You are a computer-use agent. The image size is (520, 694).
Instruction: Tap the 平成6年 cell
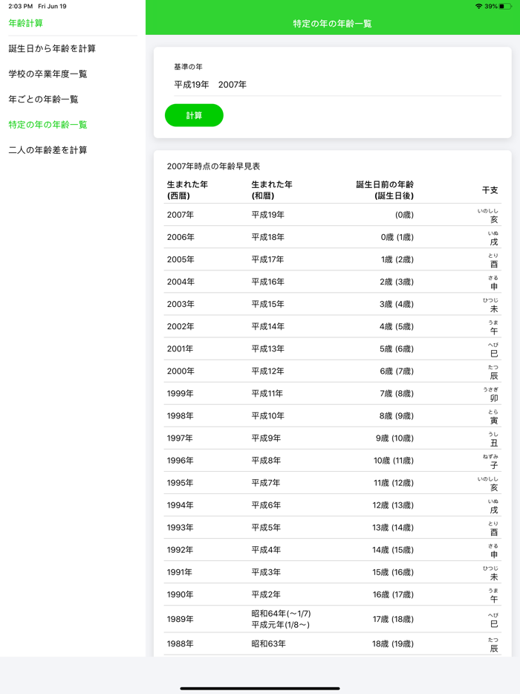[266, 505]
